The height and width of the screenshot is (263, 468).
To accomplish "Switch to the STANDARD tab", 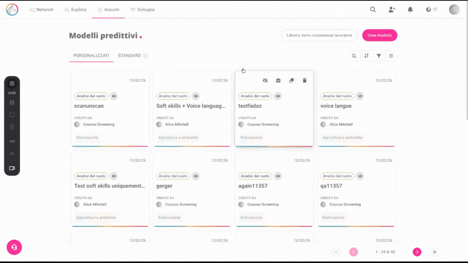I will pos(129,56).
